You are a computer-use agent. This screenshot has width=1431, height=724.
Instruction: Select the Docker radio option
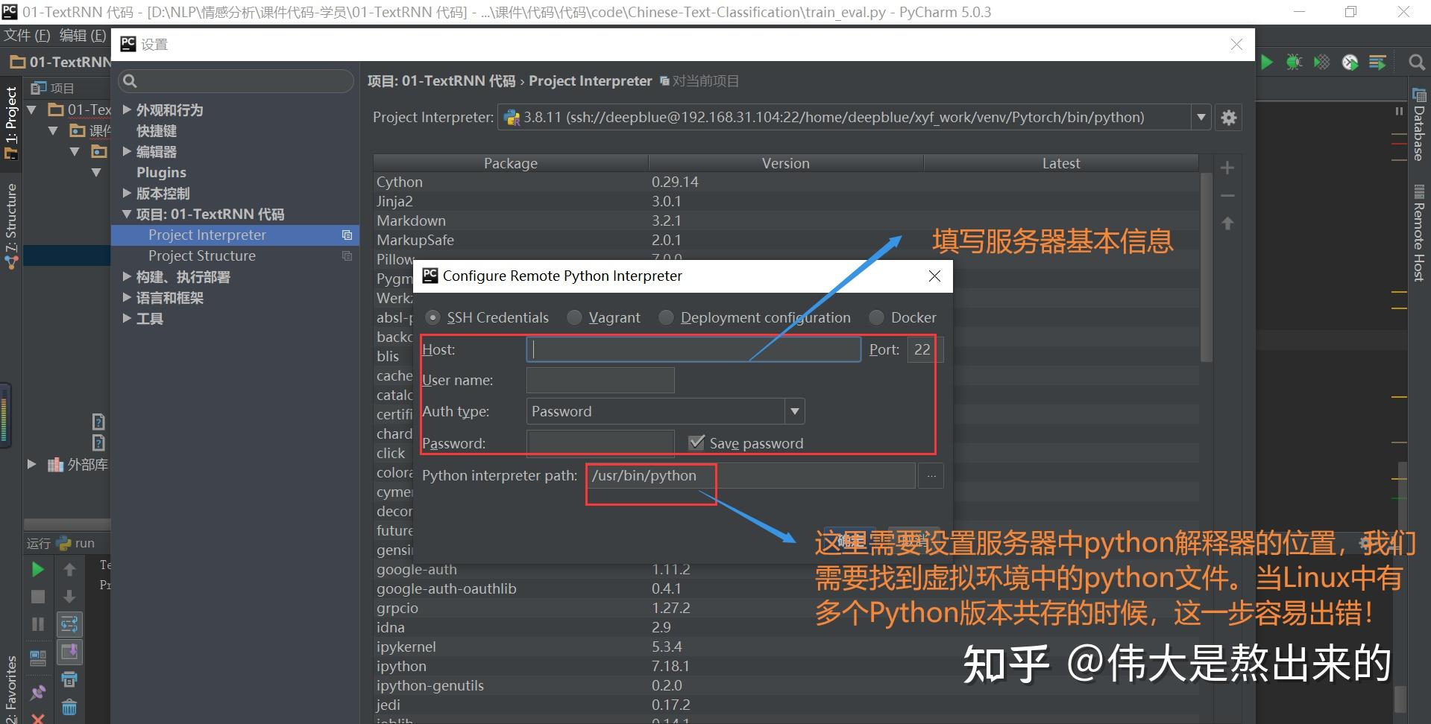pyautogui.click(x=876, y=318)
